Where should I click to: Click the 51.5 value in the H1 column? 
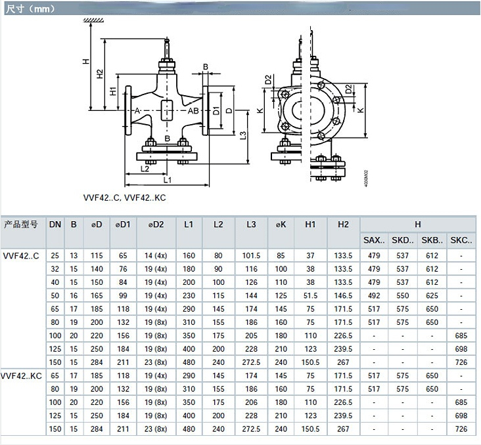click(x=311, y=296)
